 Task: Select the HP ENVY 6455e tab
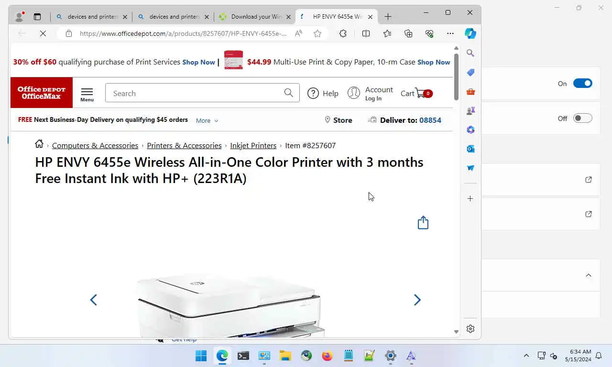coord(337,17)
